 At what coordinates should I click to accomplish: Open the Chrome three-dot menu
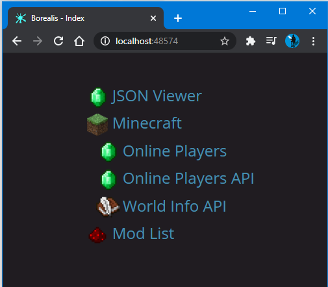313,41
